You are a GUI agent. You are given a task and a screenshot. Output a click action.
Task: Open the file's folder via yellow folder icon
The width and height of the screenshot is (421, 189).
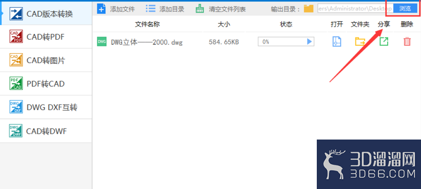point(360,42)
